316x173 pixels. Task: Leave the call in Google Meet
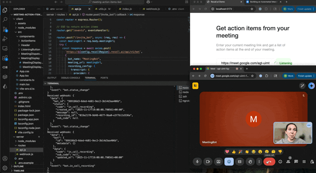(x=269, y=162)
